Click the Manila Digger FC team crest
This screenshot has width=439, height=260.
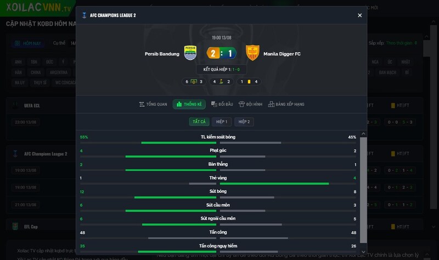252,53
